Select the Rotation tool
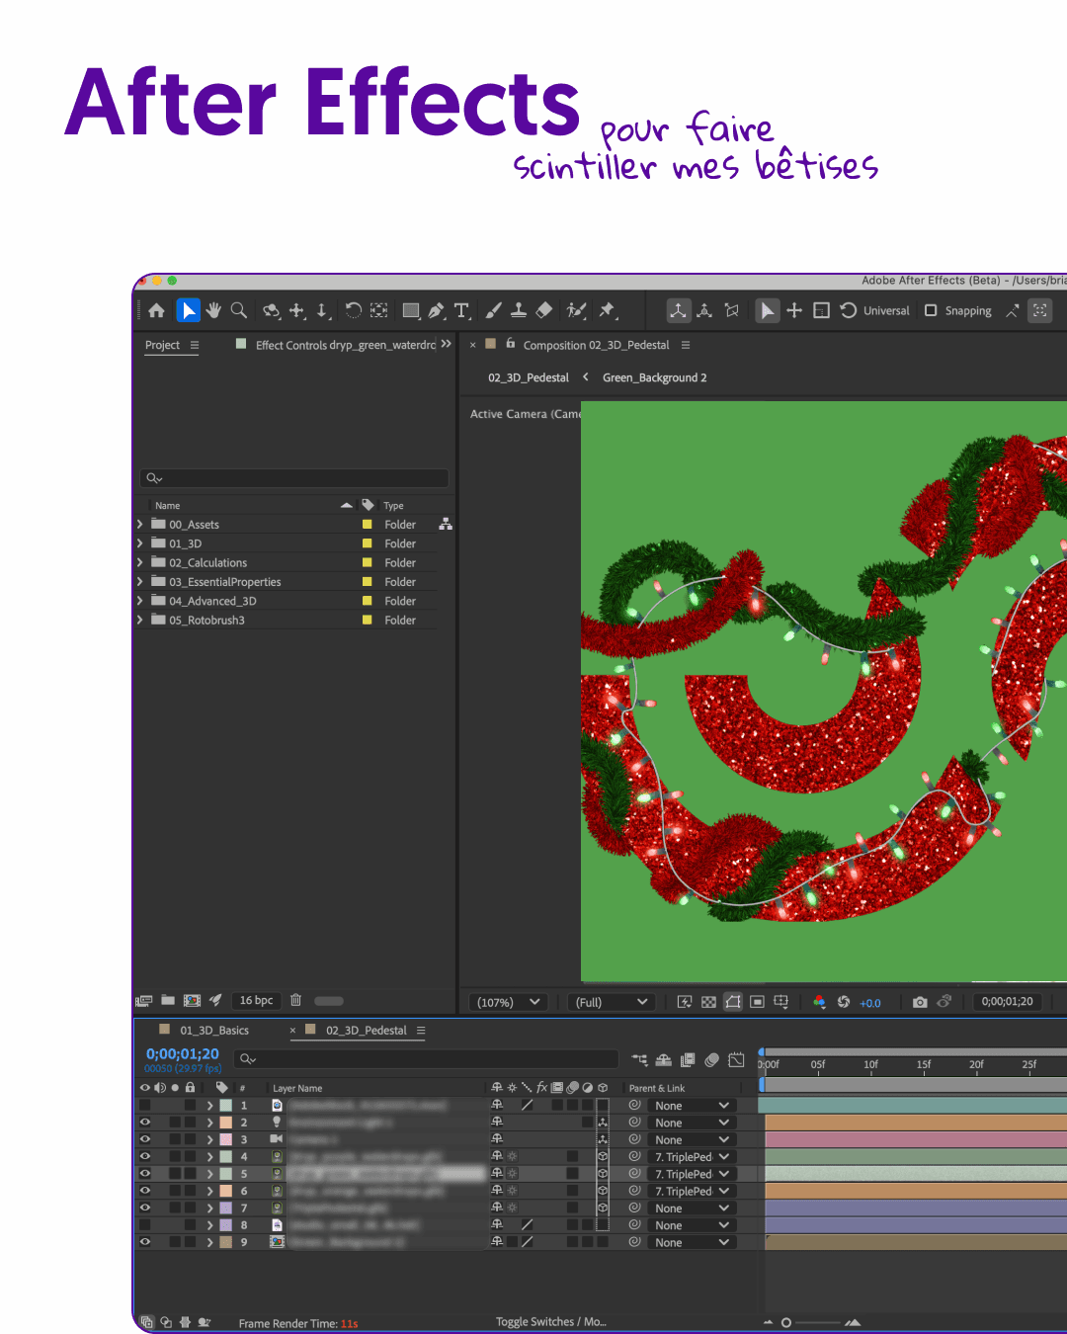 pyautogui.click(x=353, y=310)
